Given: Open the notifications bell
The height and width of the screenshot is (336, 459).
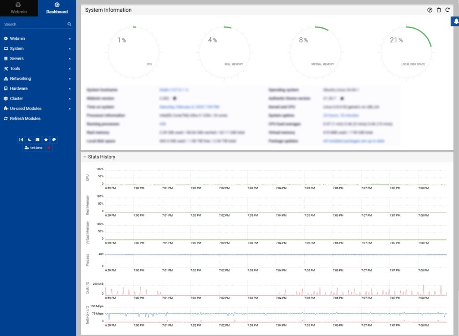Looking at the screenshot, I should point(455,22).
